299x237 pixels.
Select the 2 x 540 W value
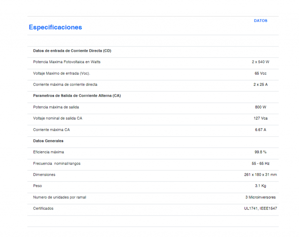[260, 62]
